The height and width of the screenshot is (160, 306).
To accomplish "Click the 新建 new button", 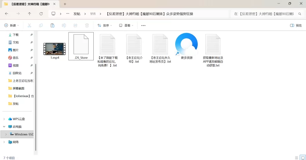I will 11,26.
